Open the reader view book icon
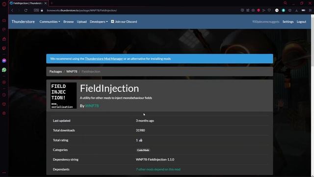This screenshot has height=177, width=314. click(242, 10)
